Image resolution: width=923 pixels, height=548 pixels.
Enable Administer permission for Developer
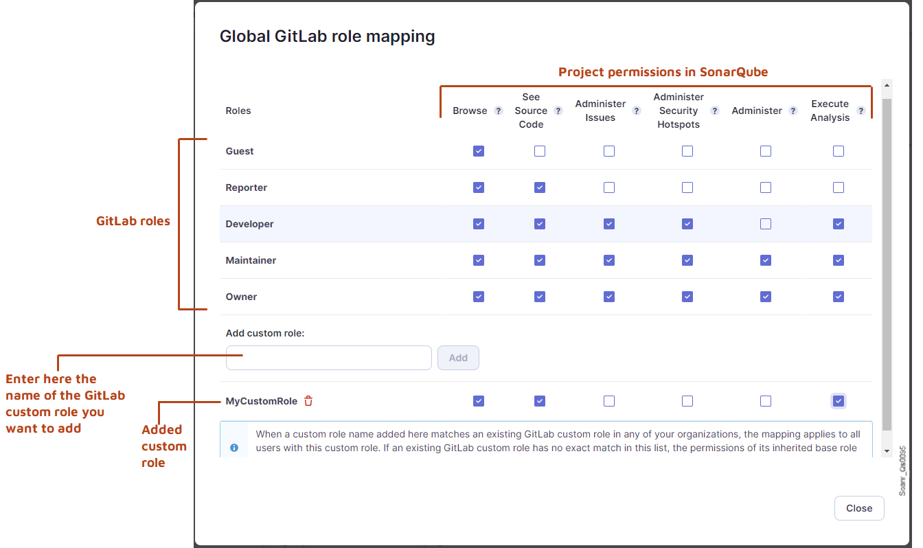coord(766,224)
